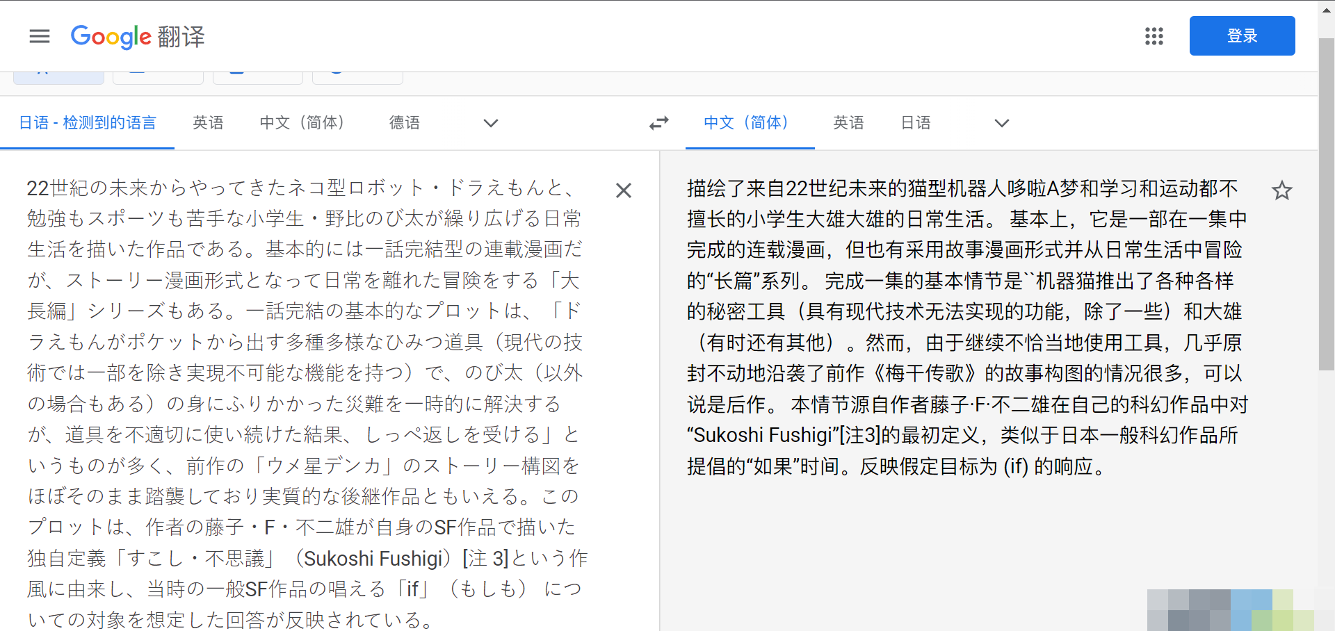Click the Google Translate logo

coord(138,36)
